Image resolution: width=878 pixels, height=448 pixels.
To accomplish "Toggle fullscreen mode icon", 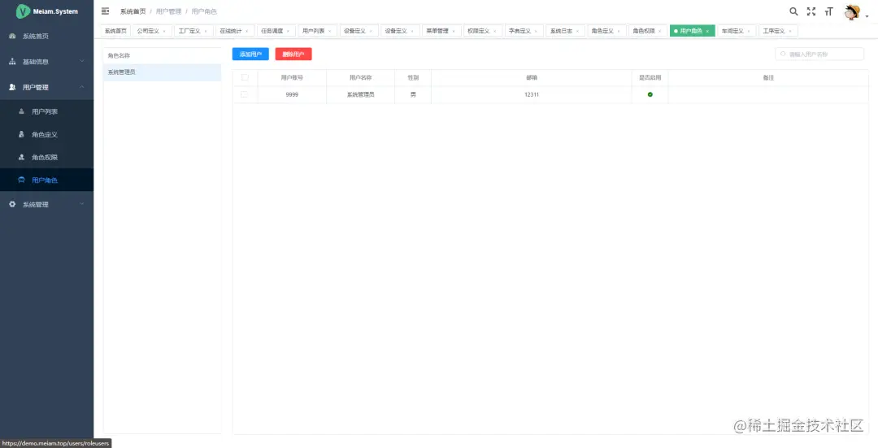I will point(811,11).
